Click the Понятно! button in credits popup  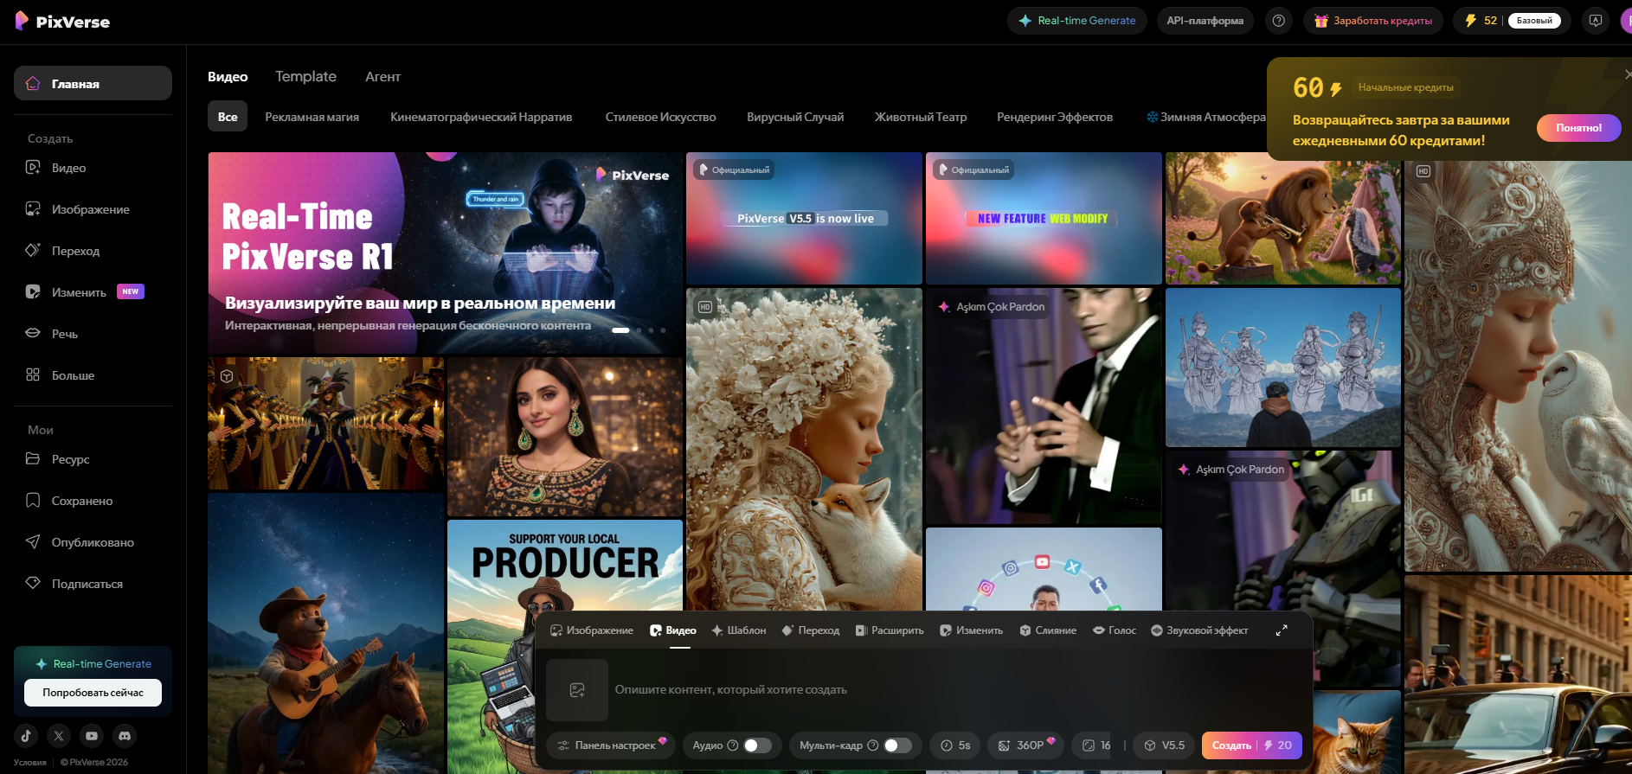coord(1578,128)
